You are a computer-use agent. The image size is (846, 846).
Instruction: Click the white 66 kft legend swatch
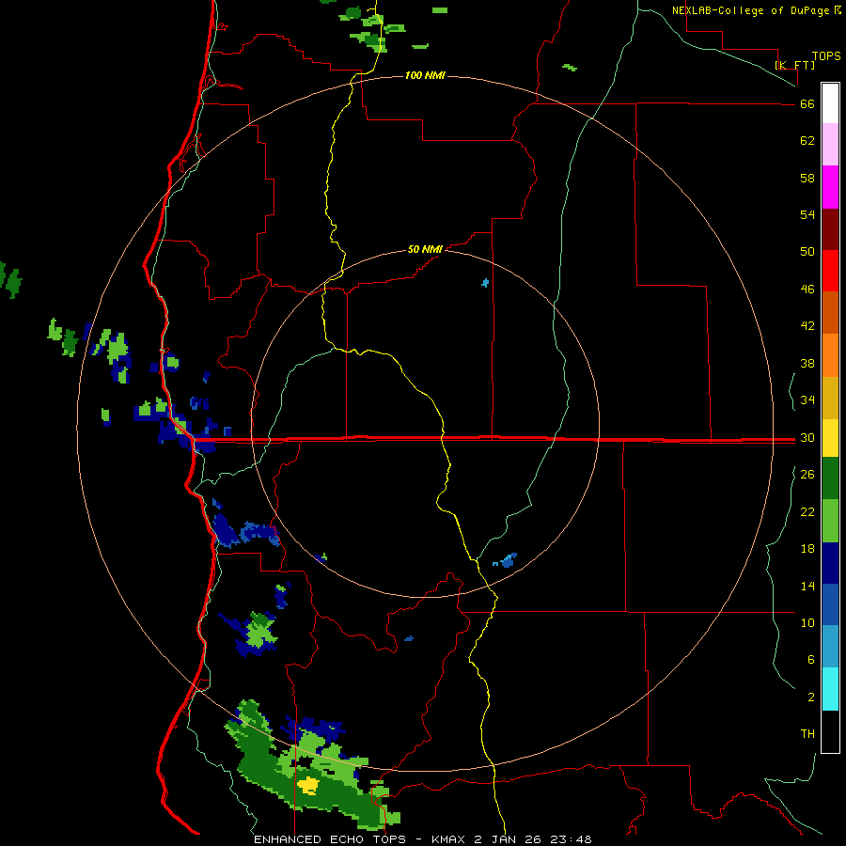[x=830, y=103]
